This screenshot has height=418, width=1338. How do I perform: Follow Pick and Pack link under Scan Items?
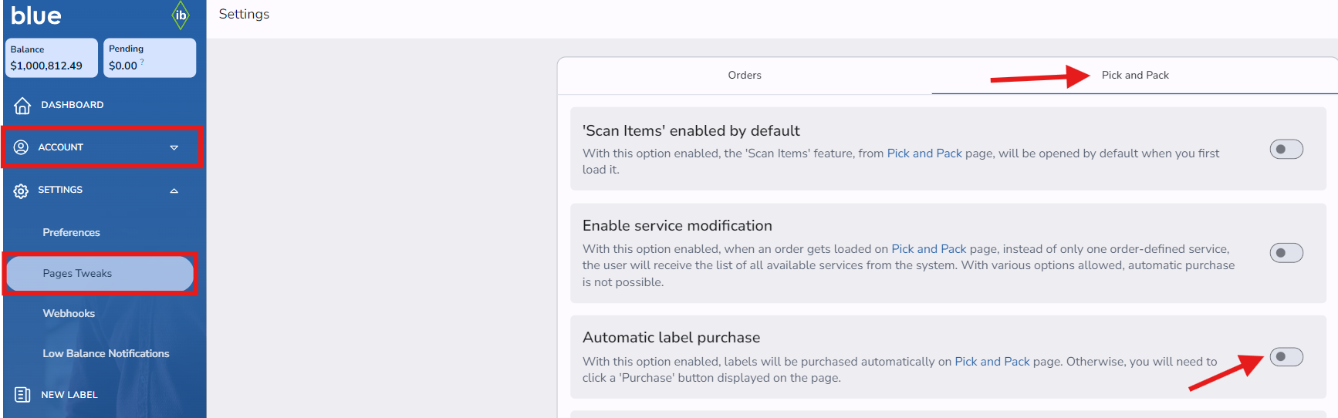(924, 153)
